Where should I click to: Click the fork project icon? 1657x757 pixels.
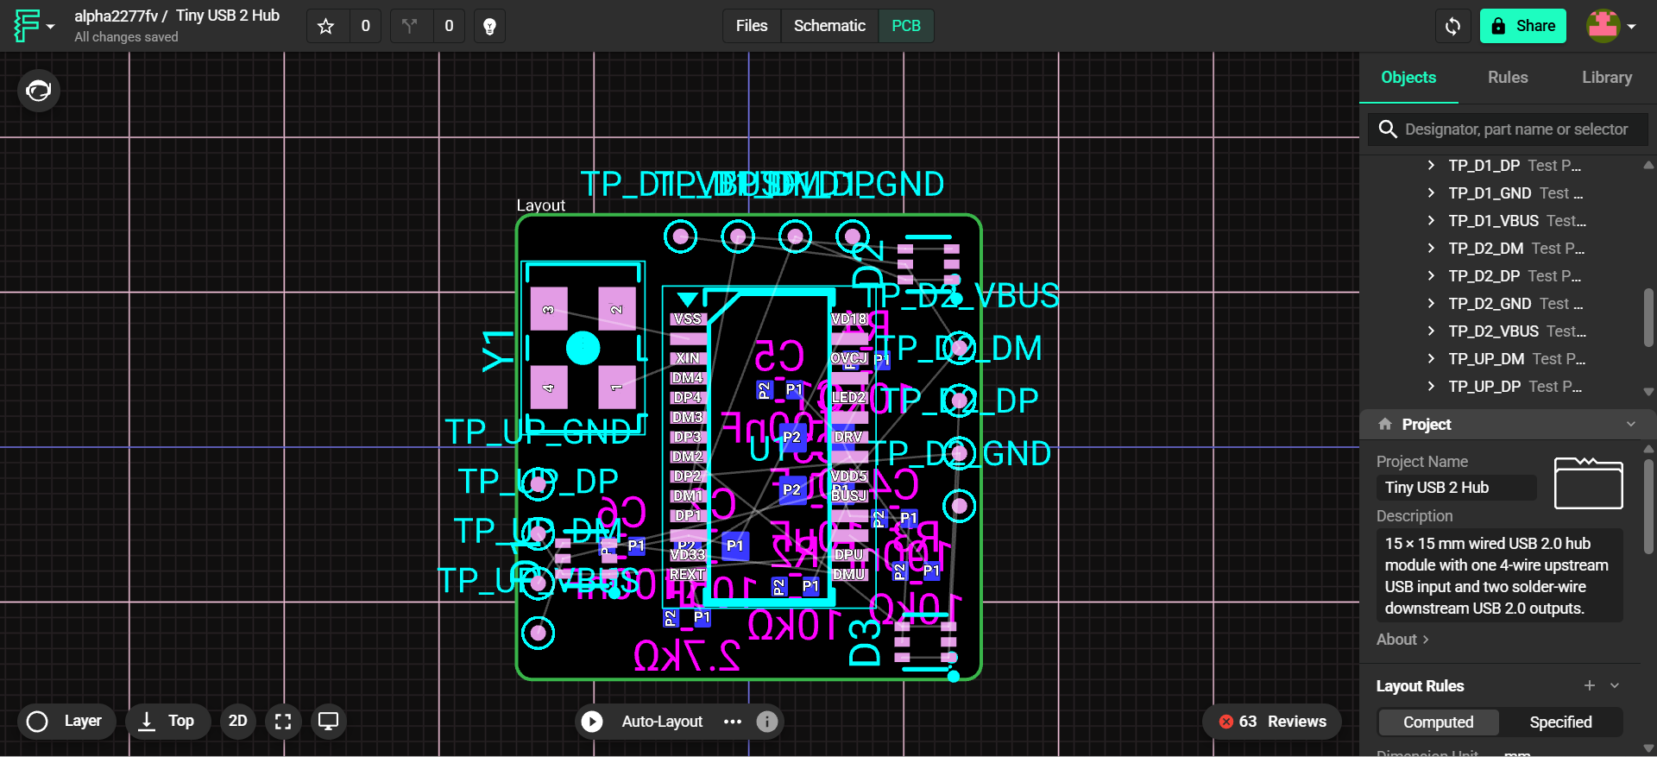tap(410, 26)
